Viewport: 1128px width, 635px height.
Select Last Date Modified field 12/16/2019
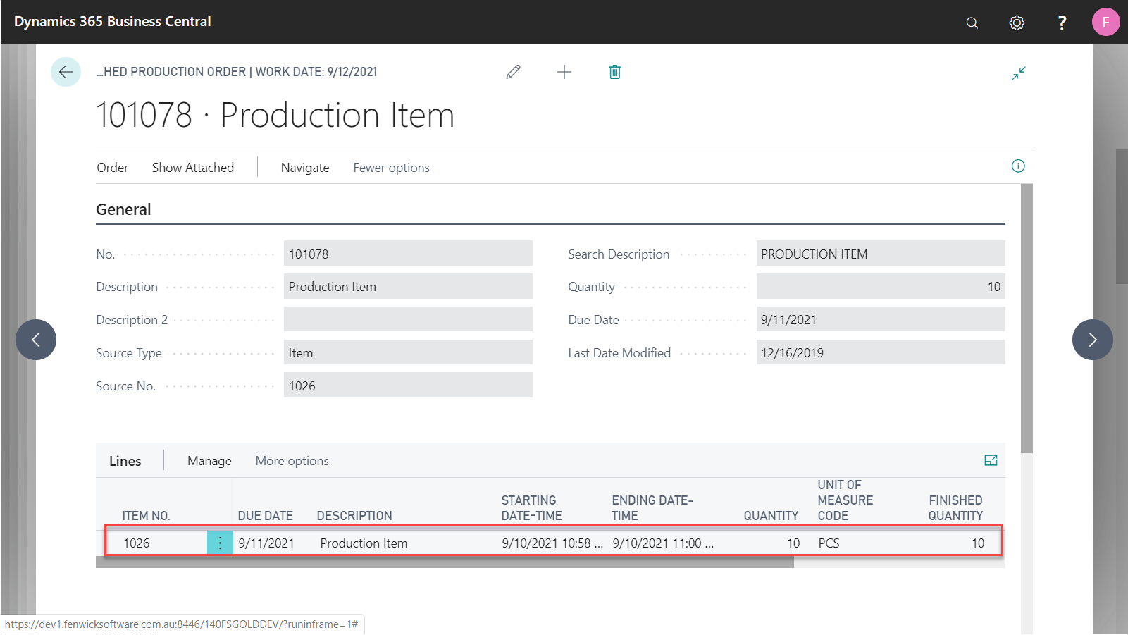pyautogui.click(x=881, y=352)
